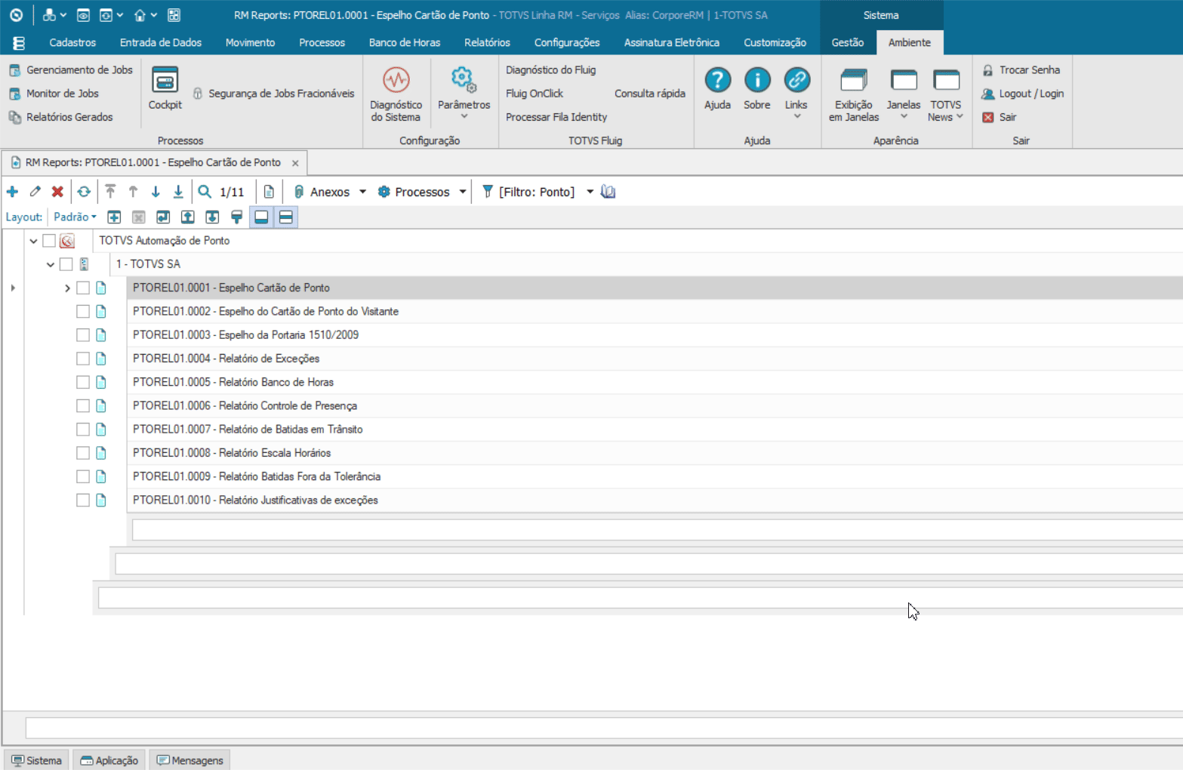
Task: Click the add new record plus icon
Action: coord(12,192)
